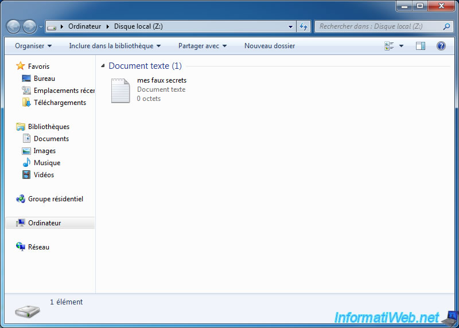This screenshot has width=459, height=328.
Task: Click the Téléchargements folder icon
Action: pos(26,103)
